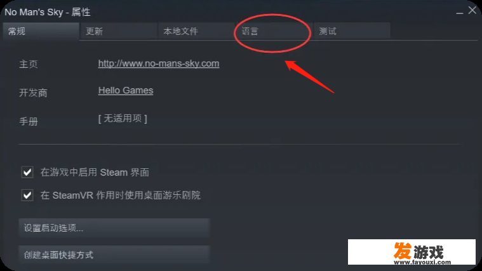Click the [无适用项] manual entry
482x271 pixels.
tap(123, 118)
